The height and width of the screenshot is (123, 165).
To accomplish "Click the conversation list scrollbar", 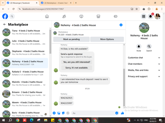I will [50, 42].
